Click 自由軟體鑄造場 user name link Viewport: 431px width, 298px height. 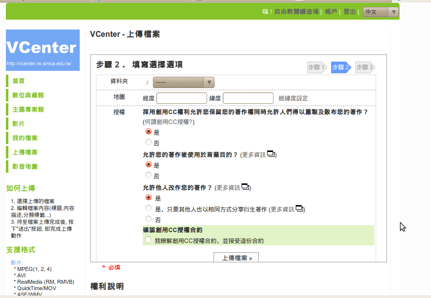point(296,12)
